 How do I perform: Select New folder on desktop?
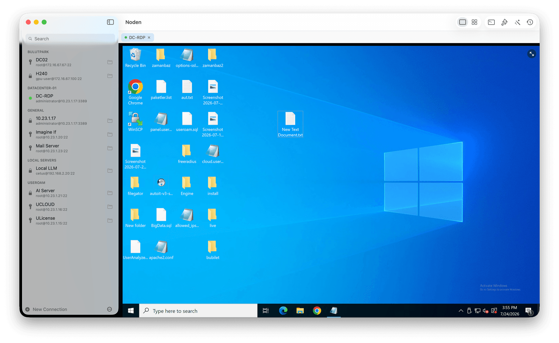click(135, 218)
